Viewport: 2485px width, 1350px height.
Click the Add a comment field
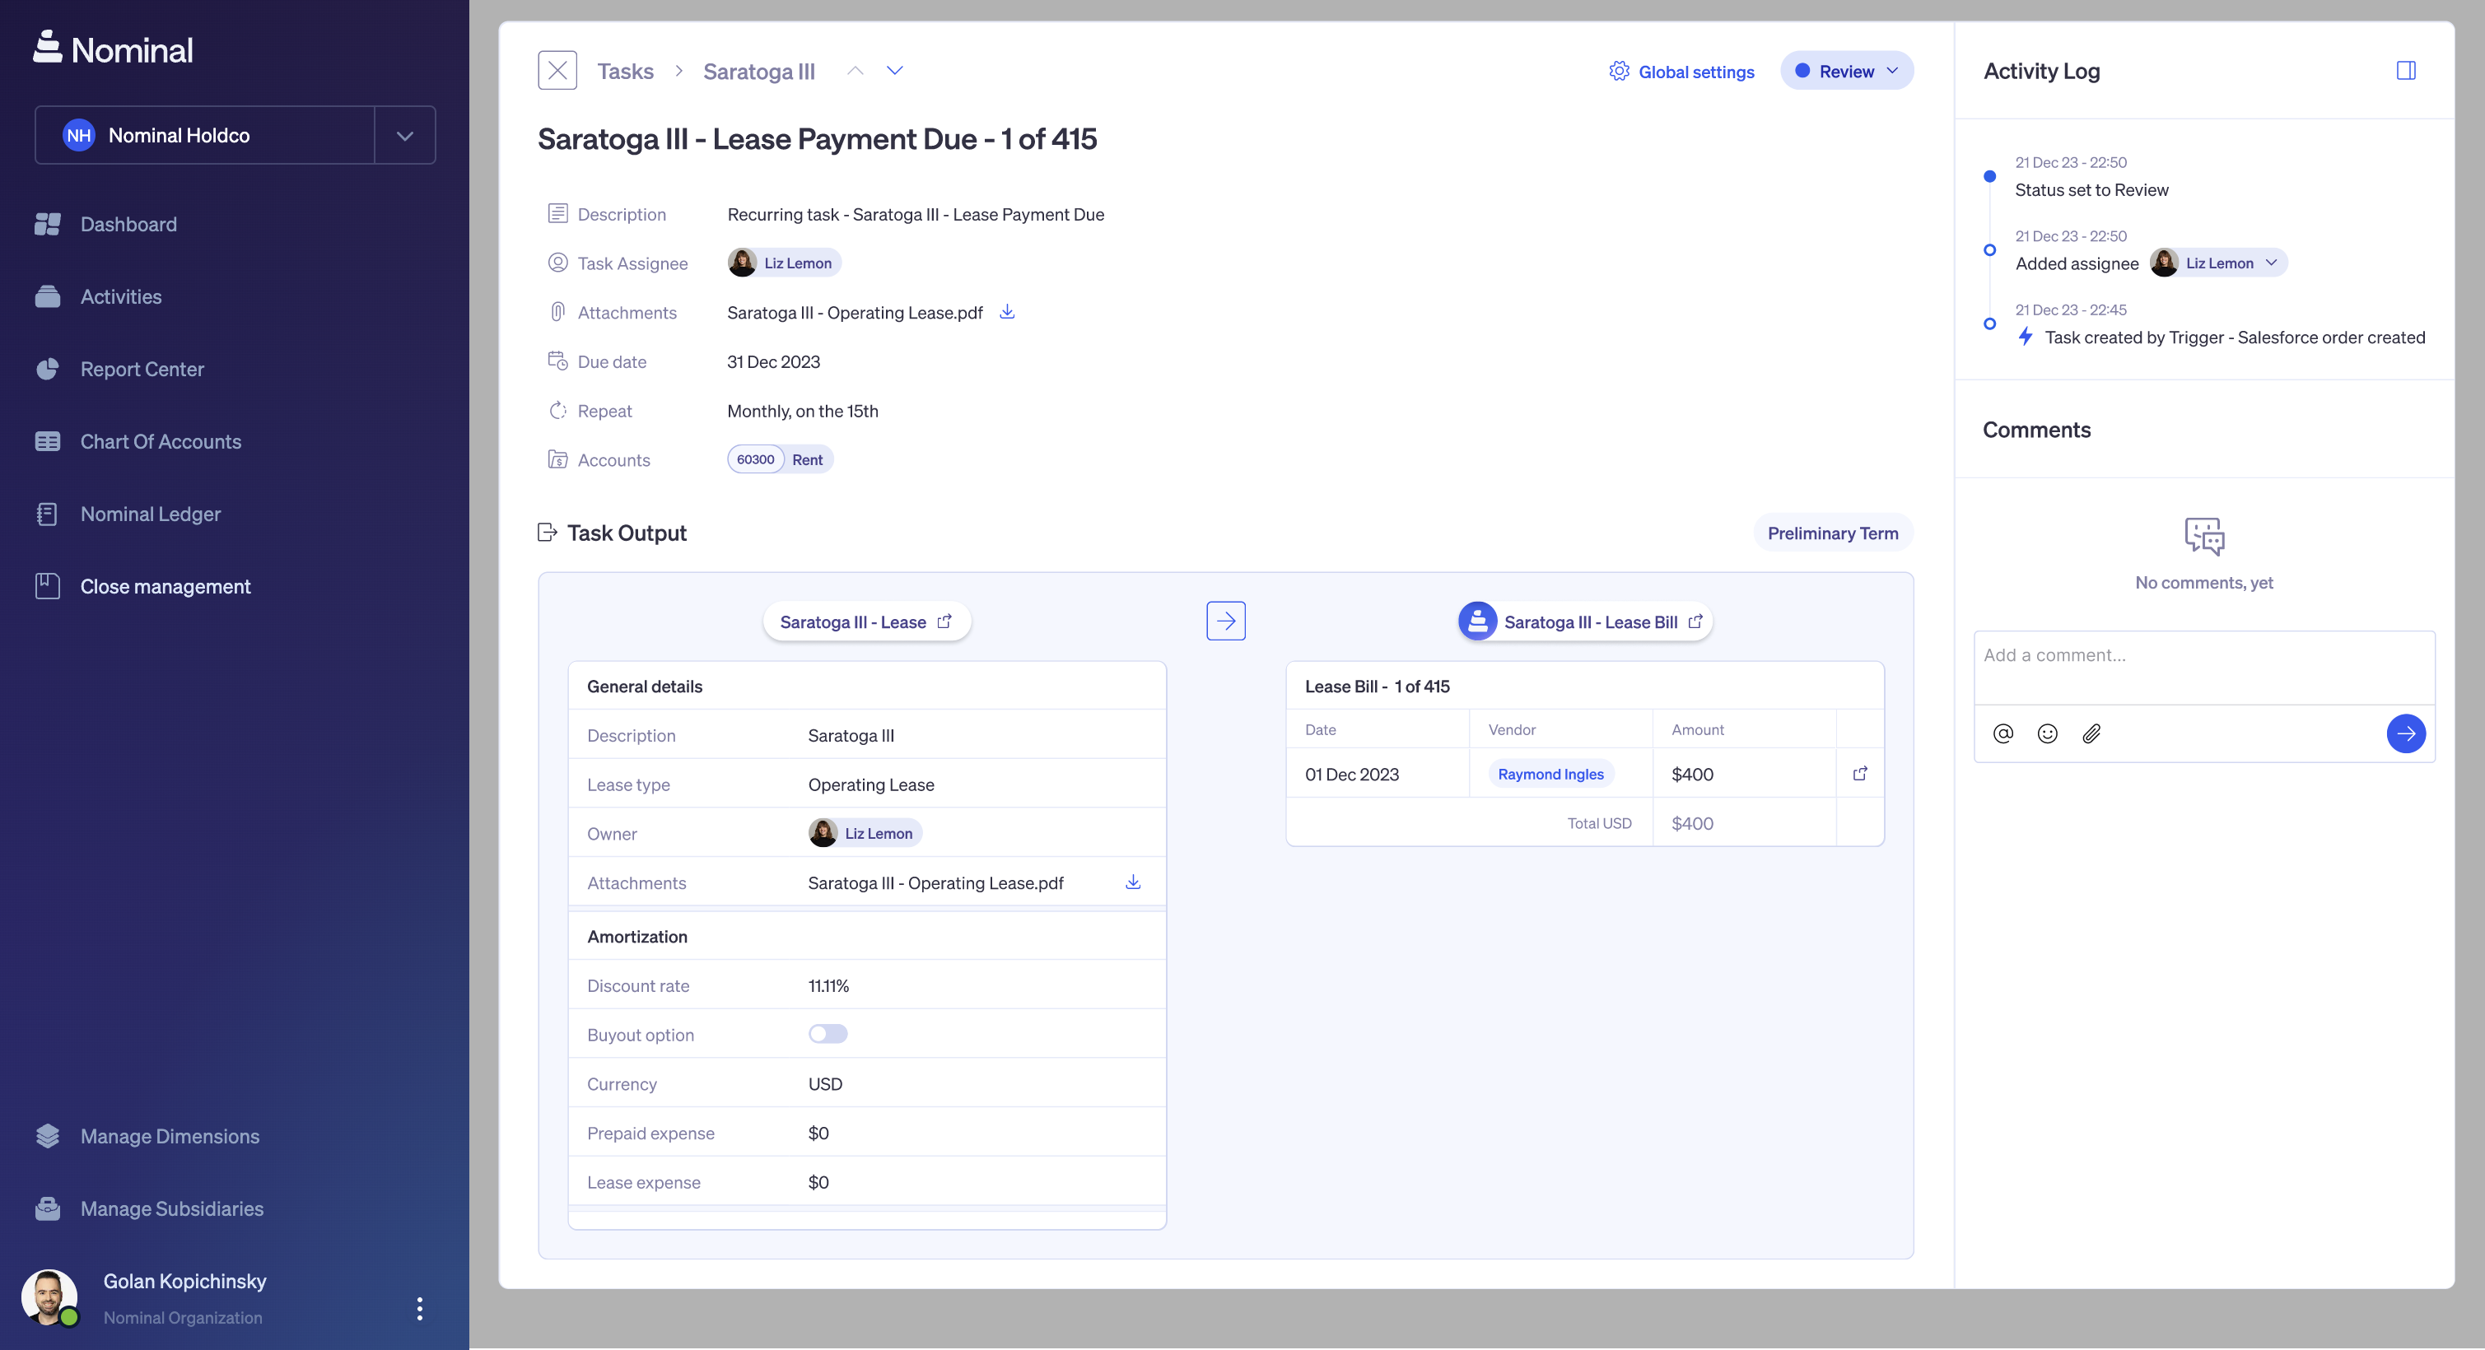point(2203,668)
